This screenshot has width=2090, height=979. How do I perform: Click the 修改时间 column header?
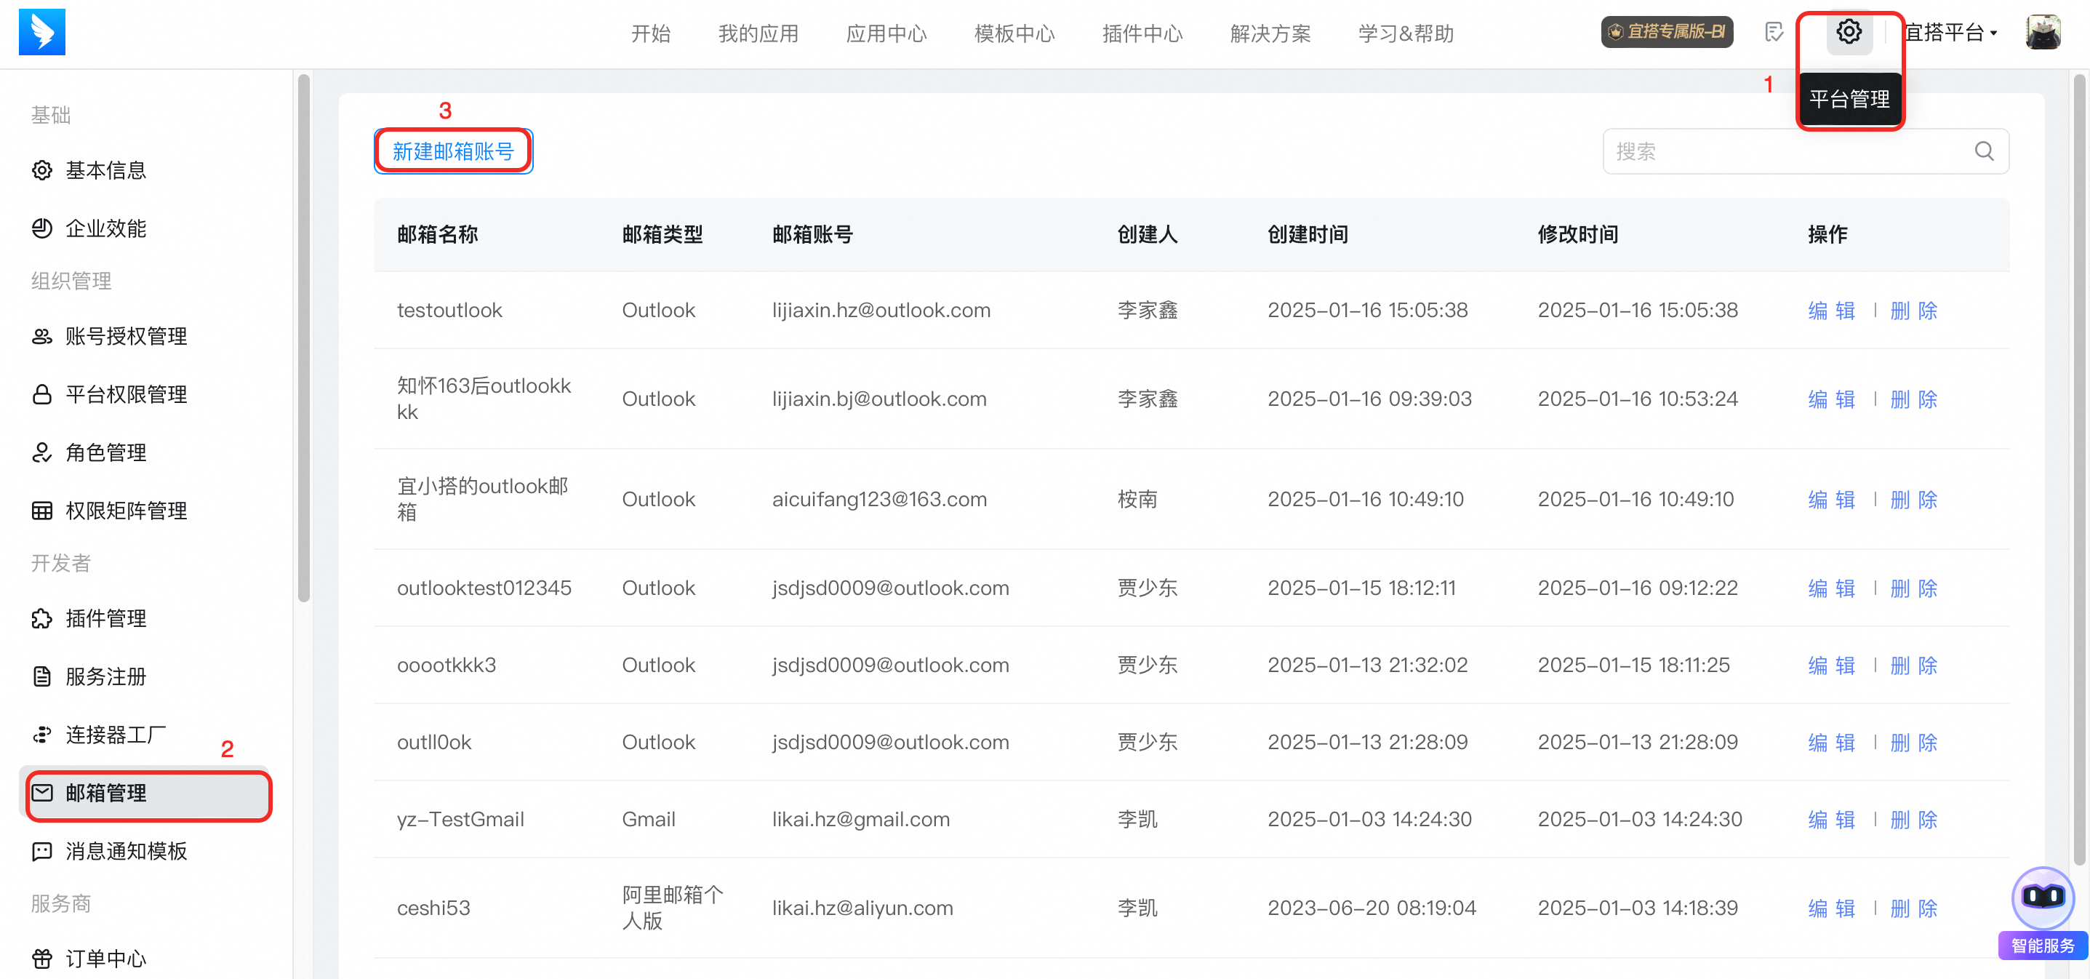pyautogui.click(x=1578, y=235)
